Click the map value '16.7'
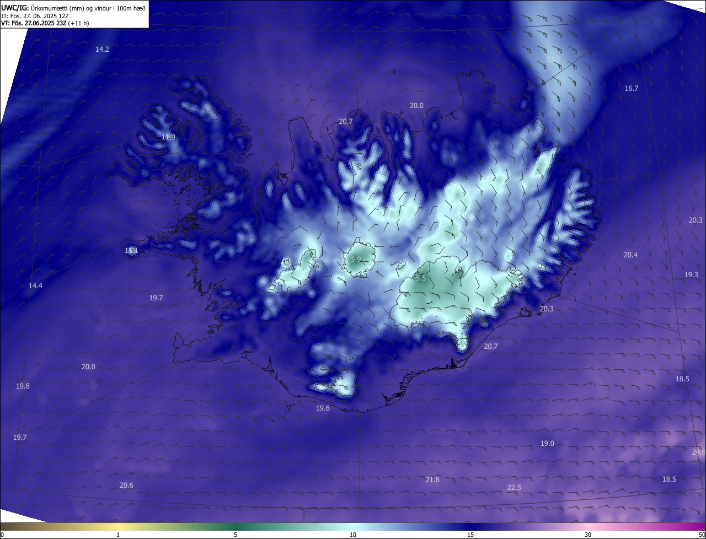Image resolution: width=706 pixels, height=539 pixels. 631,88
